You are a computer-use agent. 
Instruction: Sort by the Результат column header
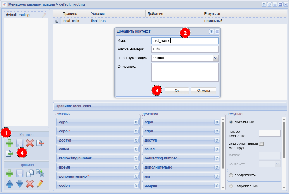click(x=245, y=14)
